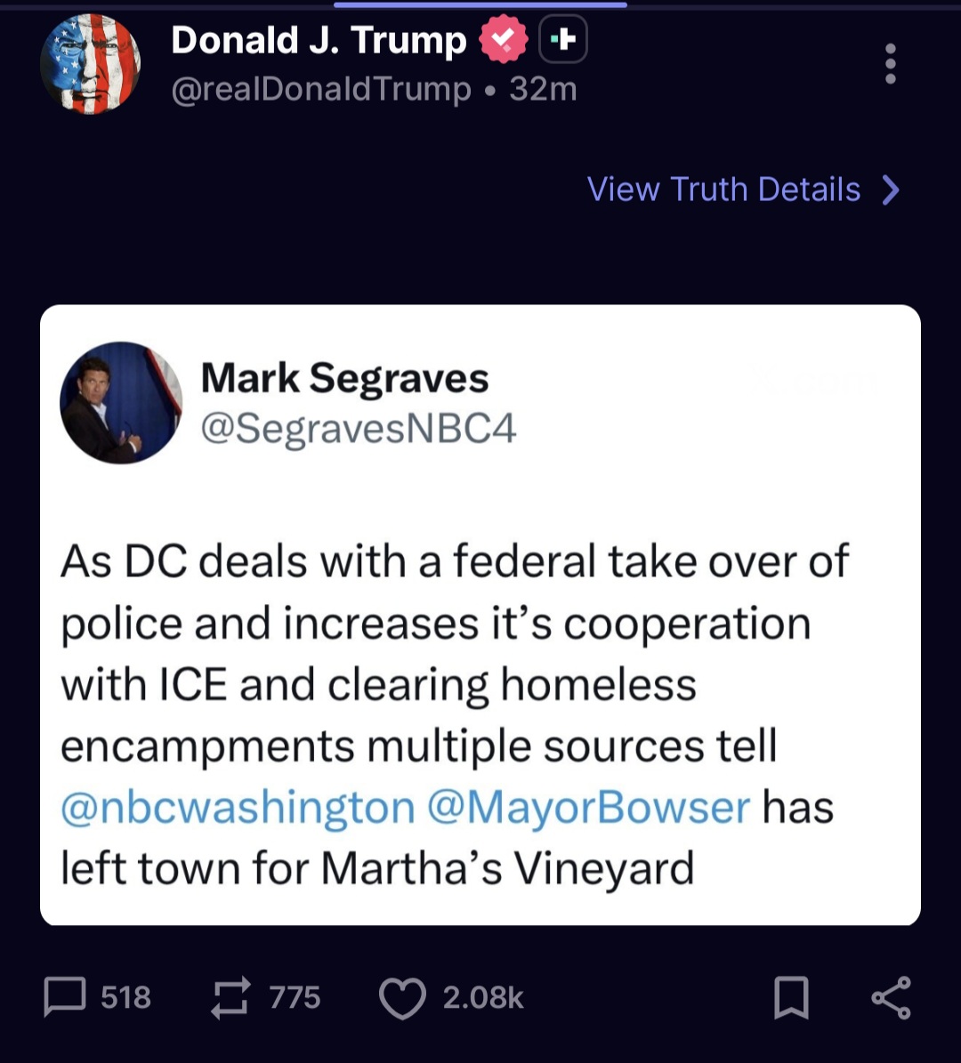Tap the Donald J. Trump display name
The width and height of the screenshot is (961, 1063).
click(319, 40)
